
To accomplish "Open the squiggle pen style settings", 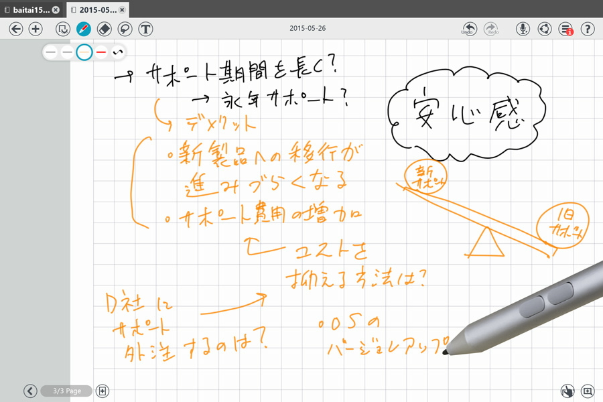I will tap(118, 52).
